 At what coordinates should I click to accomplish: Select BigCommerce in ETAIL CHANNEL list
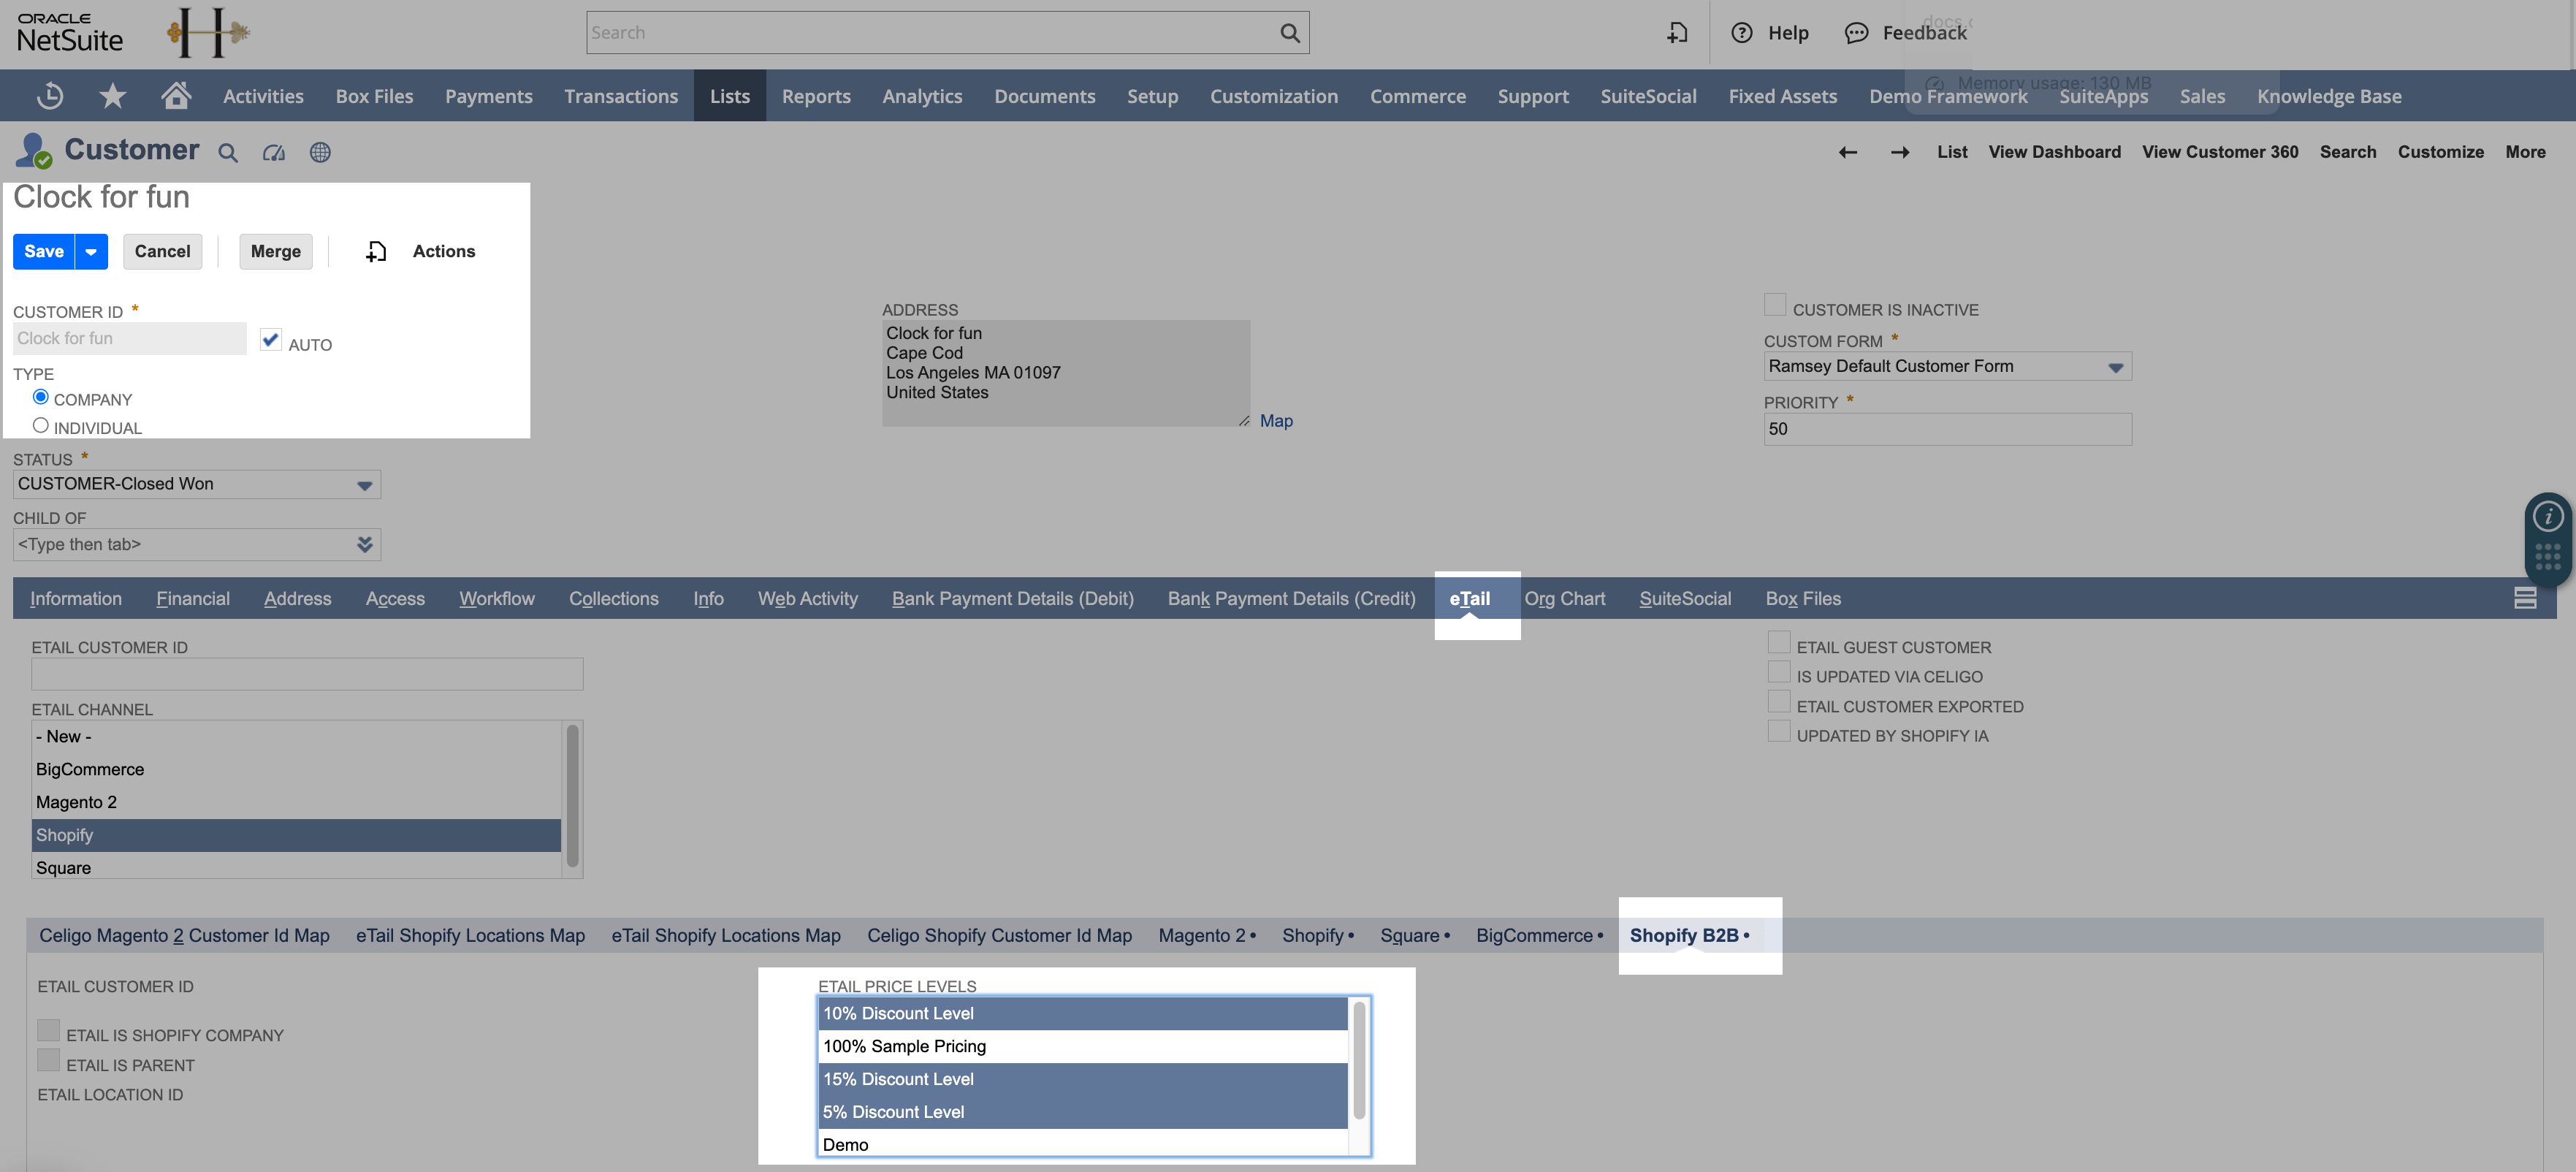click(x=296, y=770)
